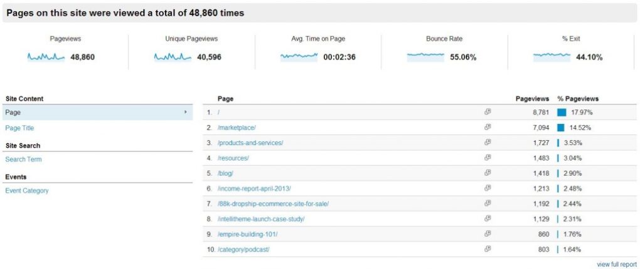Select Search Term under Site Search
640x269 pixels.
(23, 159)
